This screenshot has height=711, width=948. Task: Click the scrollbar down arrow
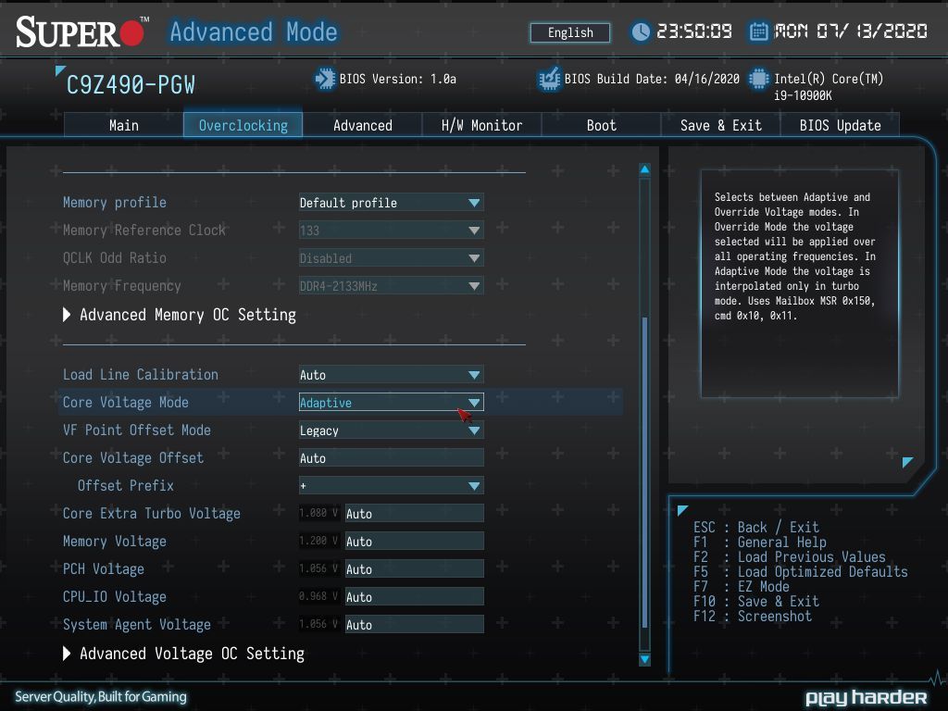pyautogui.click(x=644, y=659)
